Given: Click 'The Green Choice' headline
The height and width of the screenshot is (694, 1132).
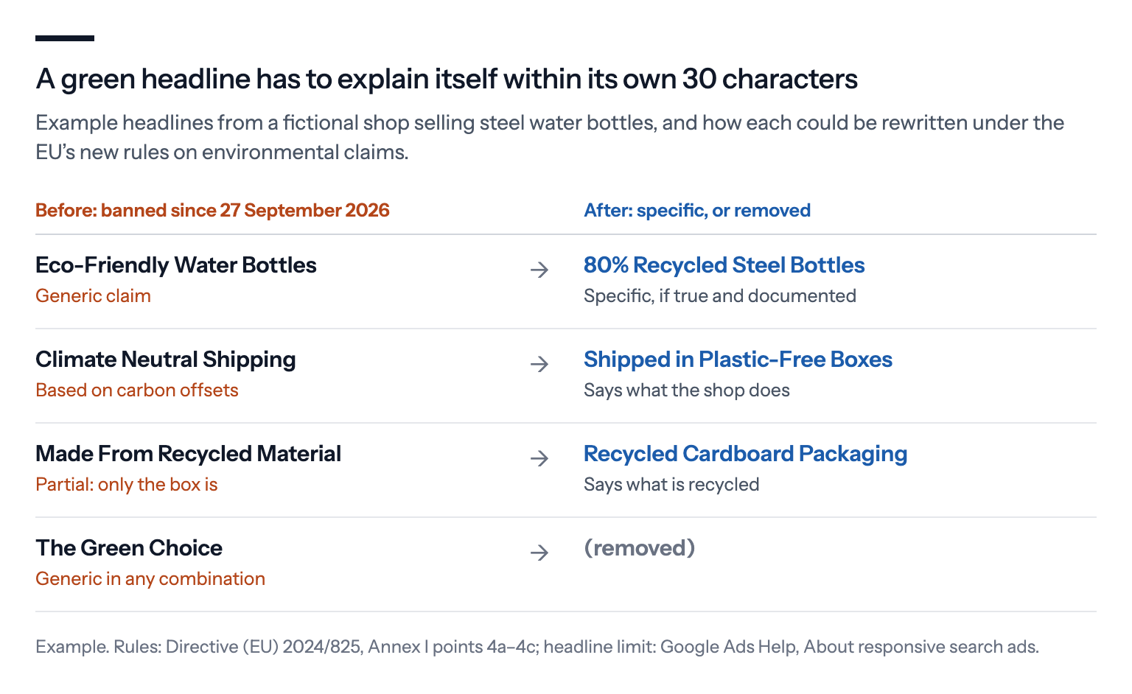Looking at the screenshot, I should coord(129,548).
